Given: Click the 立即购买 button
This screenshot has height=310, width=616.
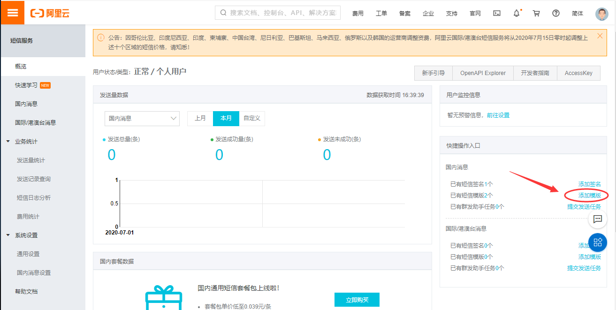Looking at the screenshot, I should coord(357,300).
